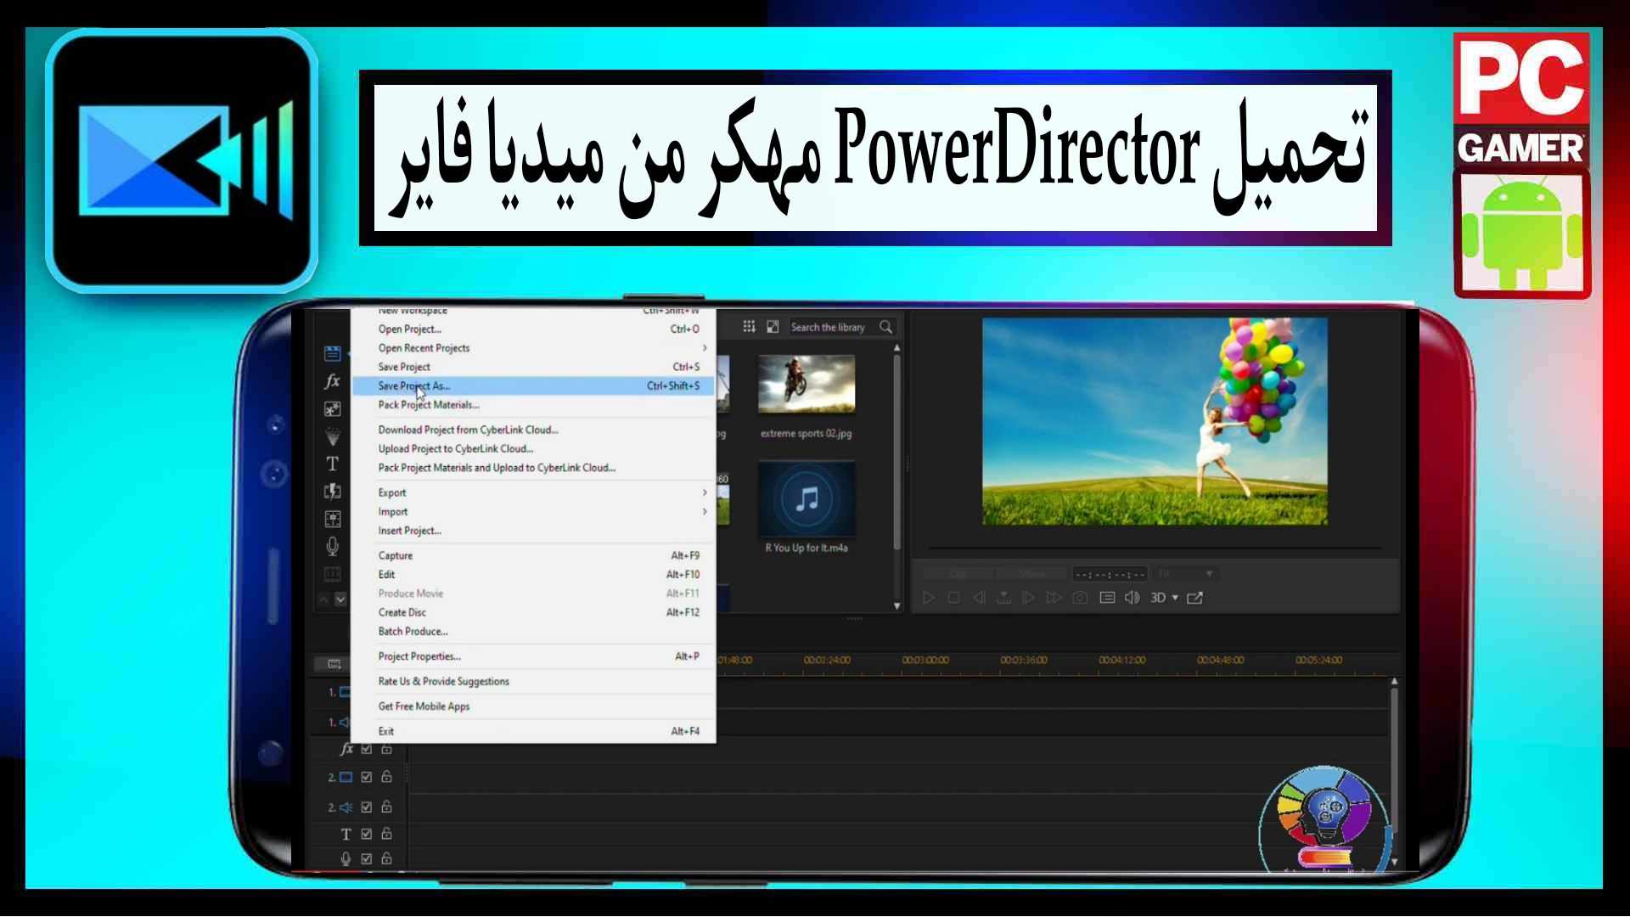Toggle audio track 2 enable checkbox
Viewport: 1630px width, 917px height.
pyautogui.click(x=367, y=807)
